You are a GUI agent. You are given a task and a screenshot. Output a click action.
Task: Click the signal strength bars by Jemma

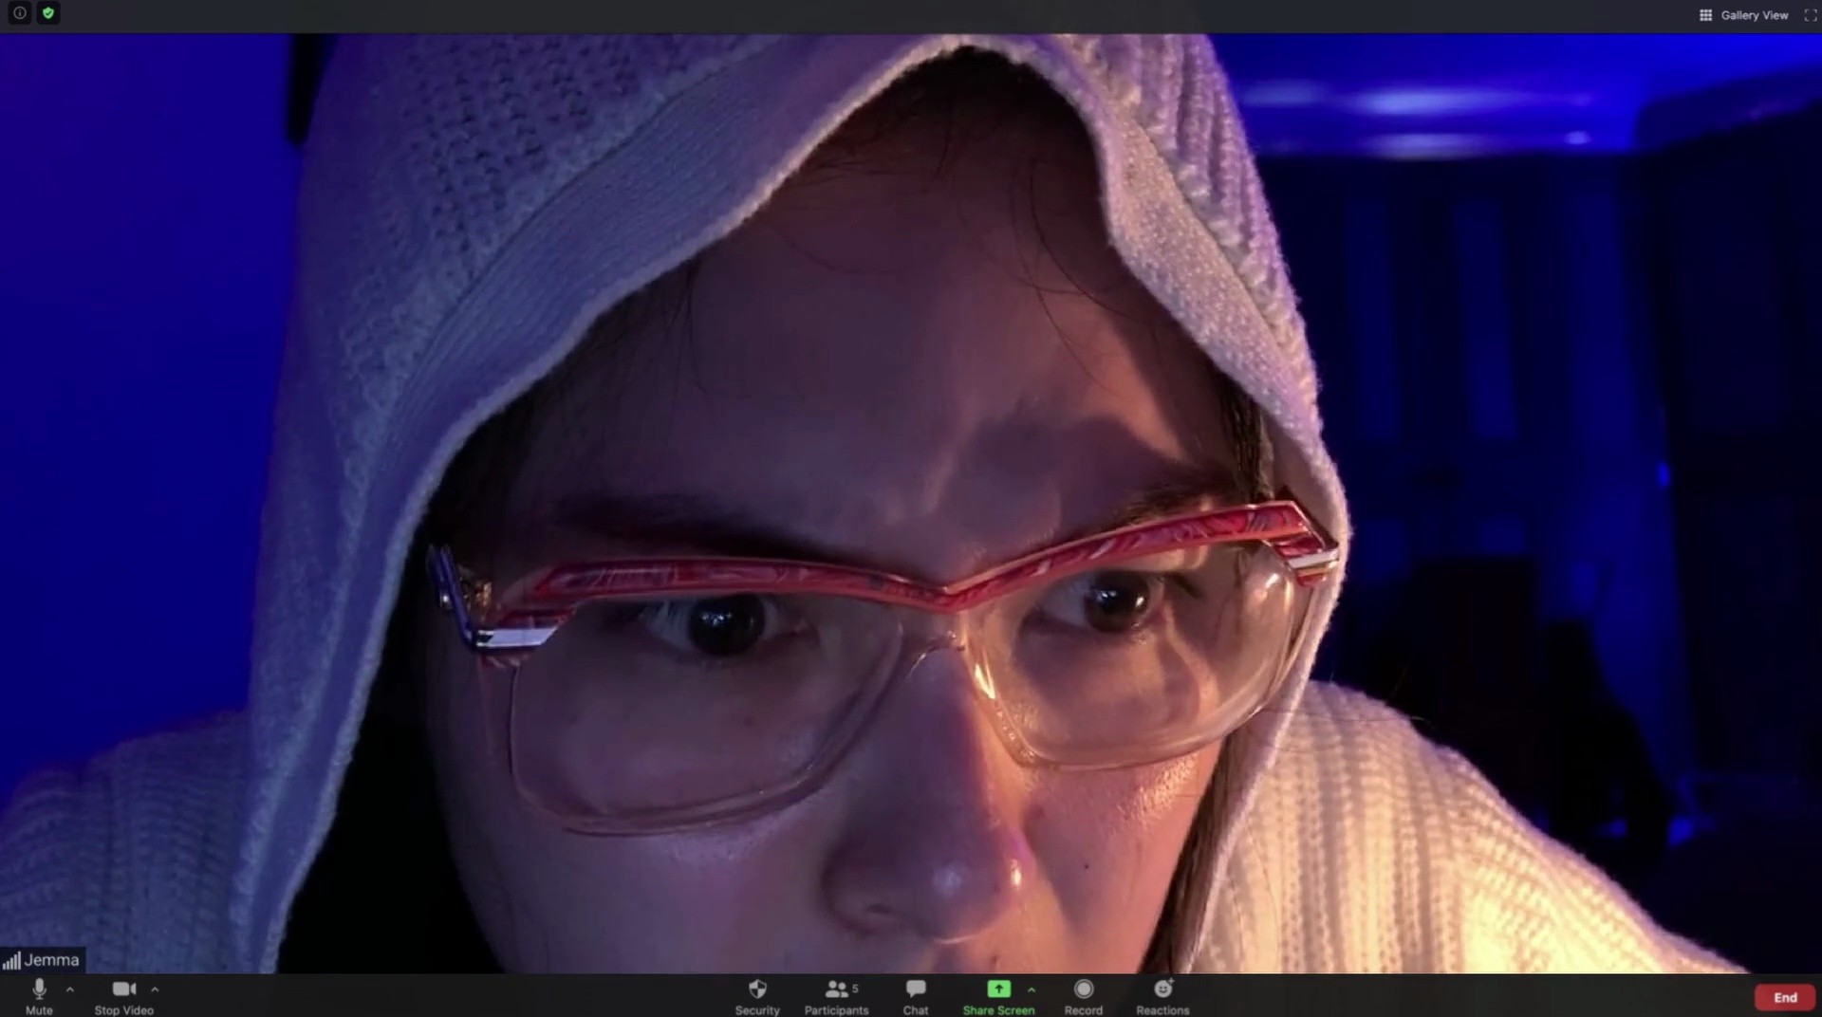coord(11,961)
